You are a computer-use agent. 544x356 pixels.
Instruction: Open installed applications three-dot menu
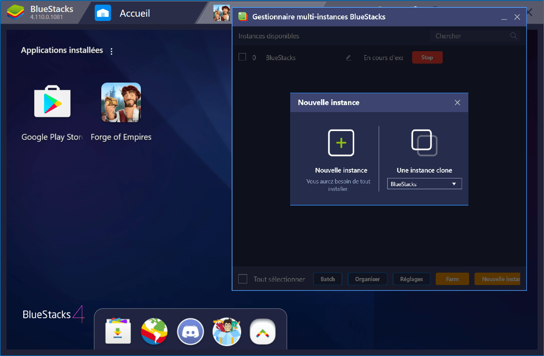[x=111, y=51]
